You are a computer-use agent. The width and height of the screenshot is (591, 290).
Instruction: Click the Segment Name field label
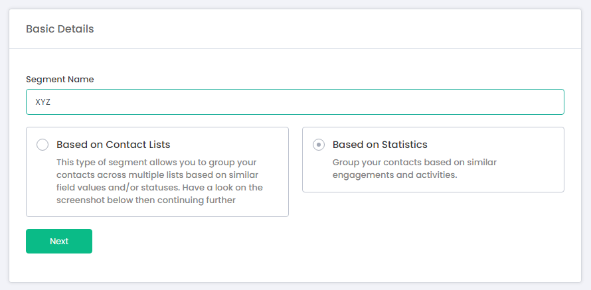coord(60,79)
